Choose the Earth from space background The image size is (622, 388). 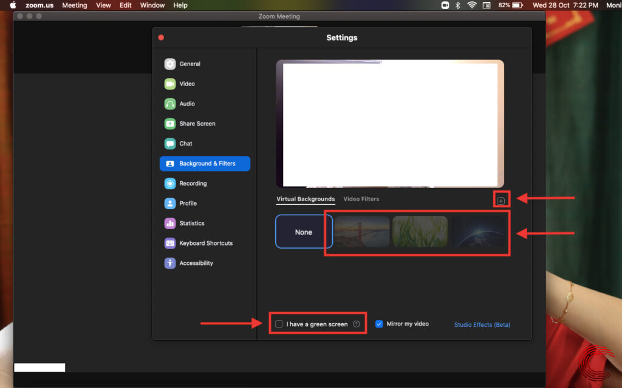coord(477,232)
